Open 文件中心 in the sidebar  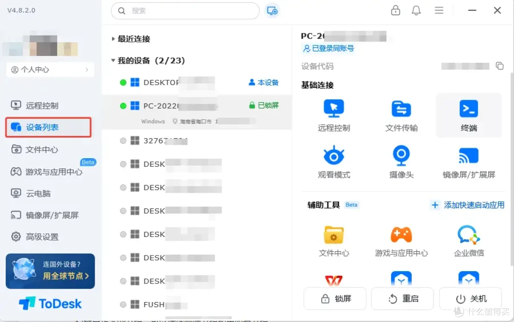[34, 149]
